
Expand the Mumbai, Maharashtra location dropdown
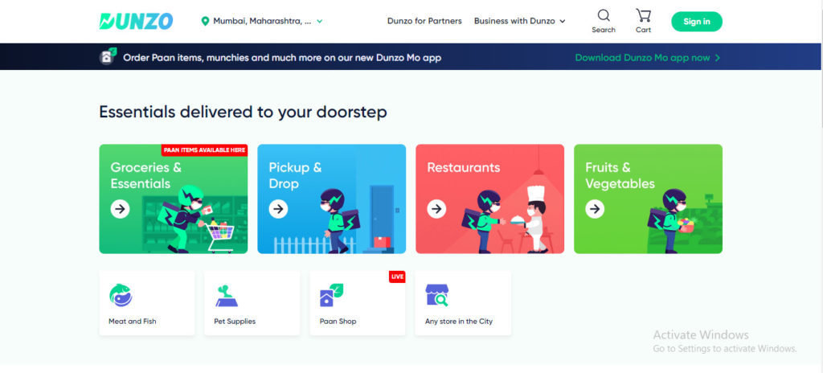(x=320, y=22)
